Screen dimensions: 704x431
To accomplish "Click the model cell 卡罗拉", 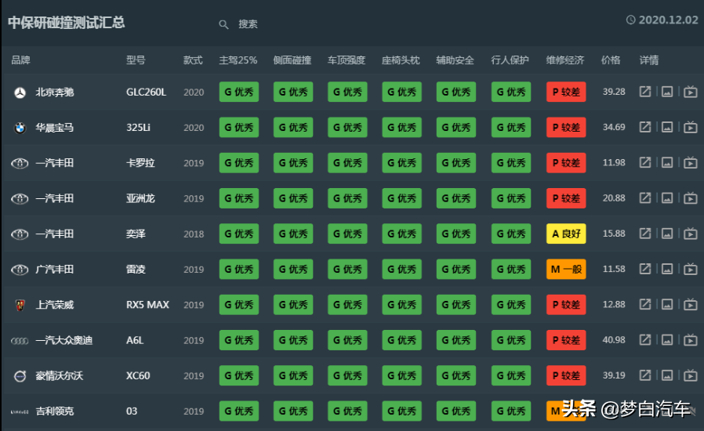I will 140,163.
